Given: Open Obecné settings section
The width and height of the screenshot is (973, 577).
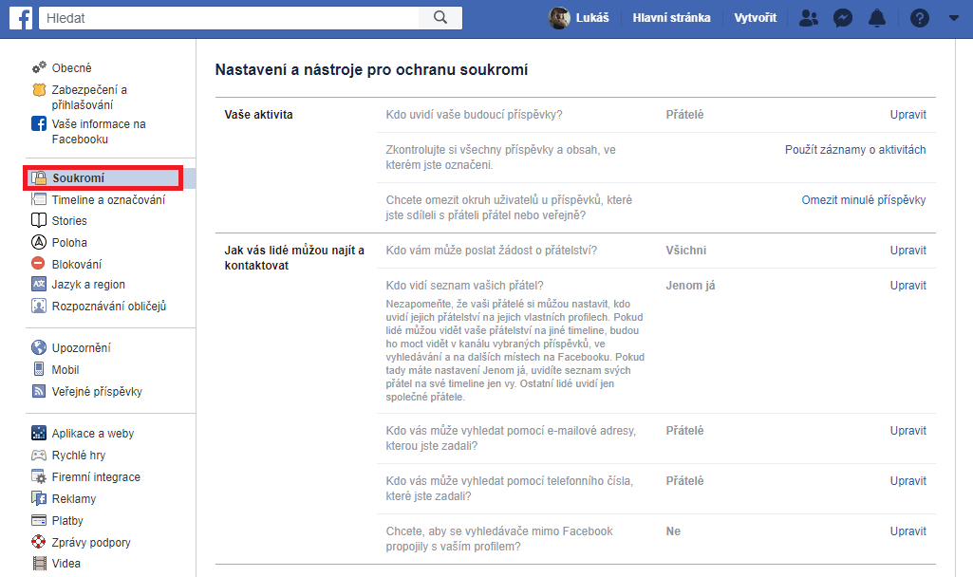Looking at the screenshot, I should (71, 67).
